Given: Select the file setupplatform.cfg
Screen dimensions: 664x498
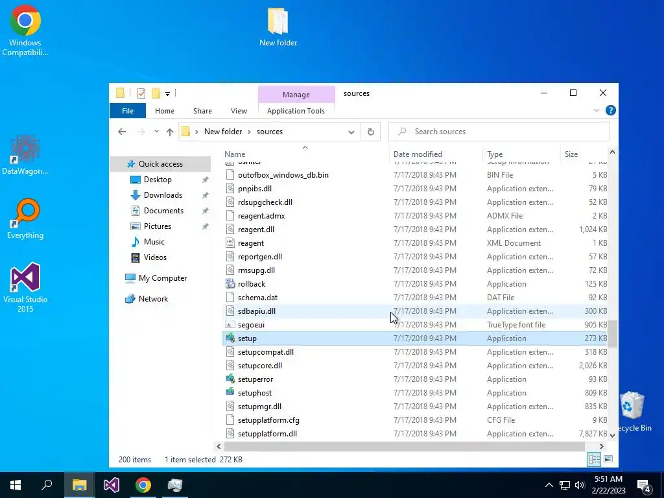Looking at the screenshot, I should (415, 420).
